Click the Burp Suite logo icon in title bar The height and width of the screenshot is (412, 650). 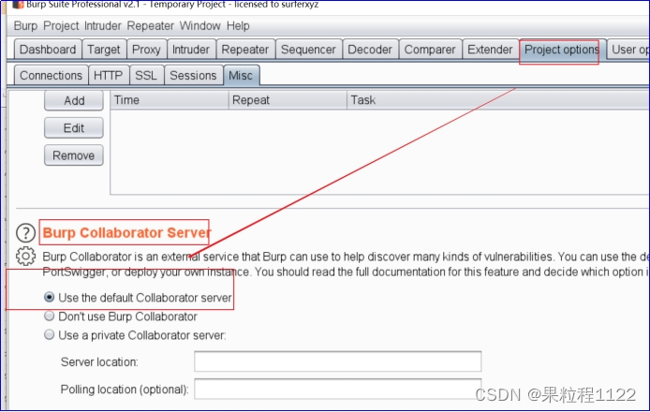[x=18, y=5]
